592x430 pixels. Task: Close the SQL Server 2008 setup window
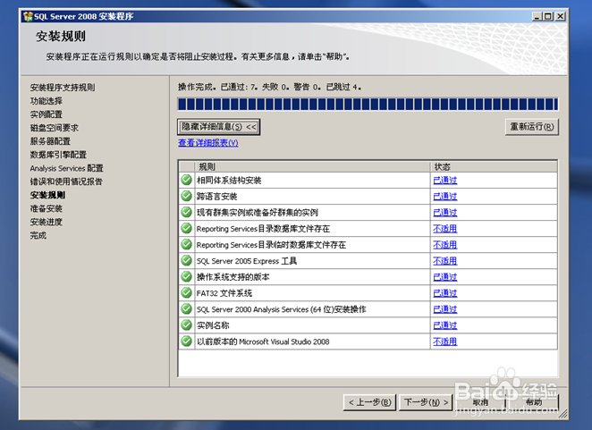561,16
